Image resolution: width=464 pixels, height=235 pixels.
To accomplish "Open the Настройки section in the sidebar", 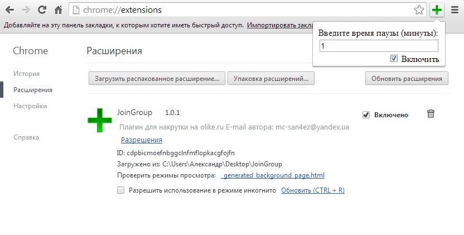I will [30, 106].
